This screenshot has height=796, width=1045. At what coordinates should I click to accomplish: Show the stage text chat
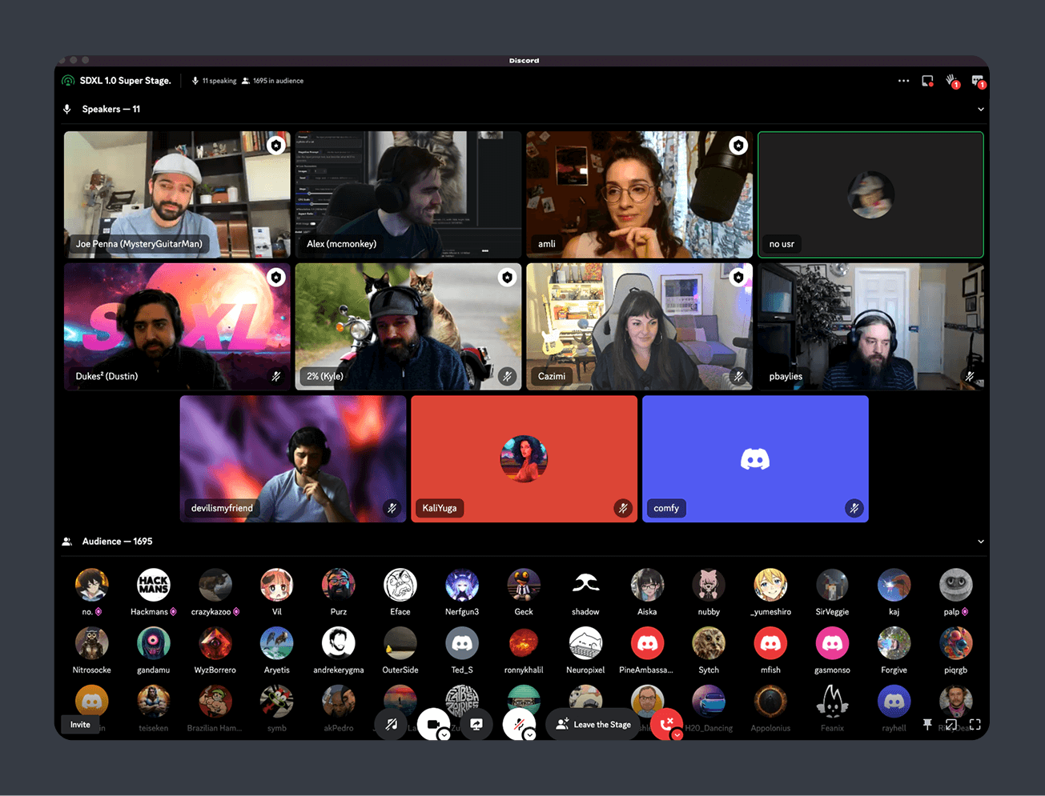coord(978,81)
